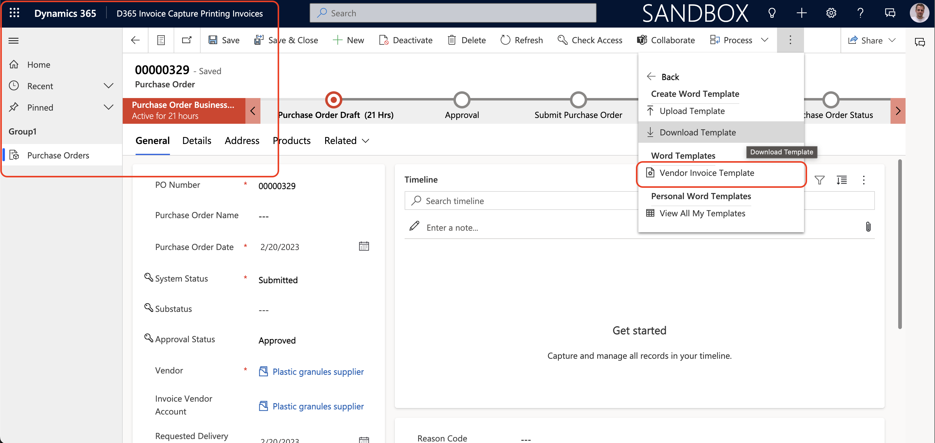Deactivate the purchase order

406,40
